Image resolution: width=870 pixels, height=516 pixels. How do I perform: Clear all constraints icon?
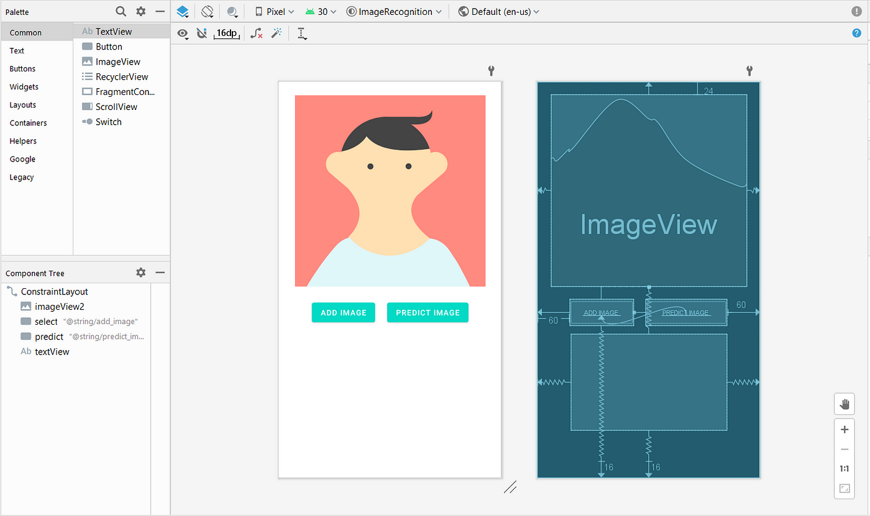pos(256,34)
